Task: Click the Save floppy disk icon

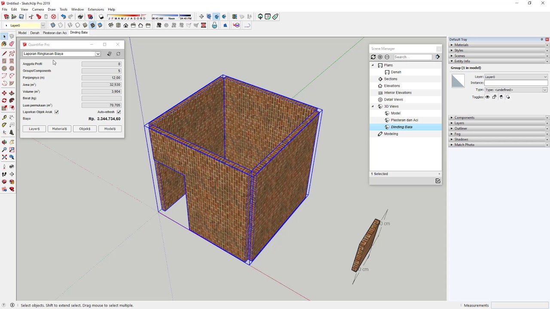Action: coord(21,17)
